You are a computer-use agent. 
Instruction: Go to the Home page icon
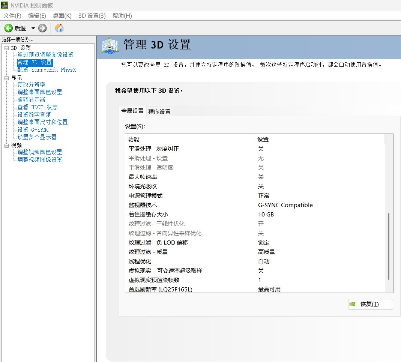click(x=59, y=28)
